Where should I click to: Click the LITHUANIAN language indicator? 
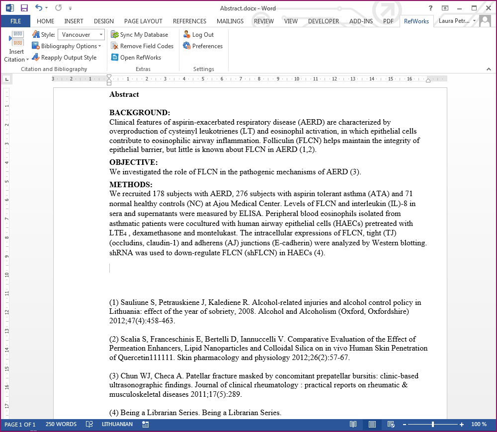pyautogui.click(x=117, y=425)
